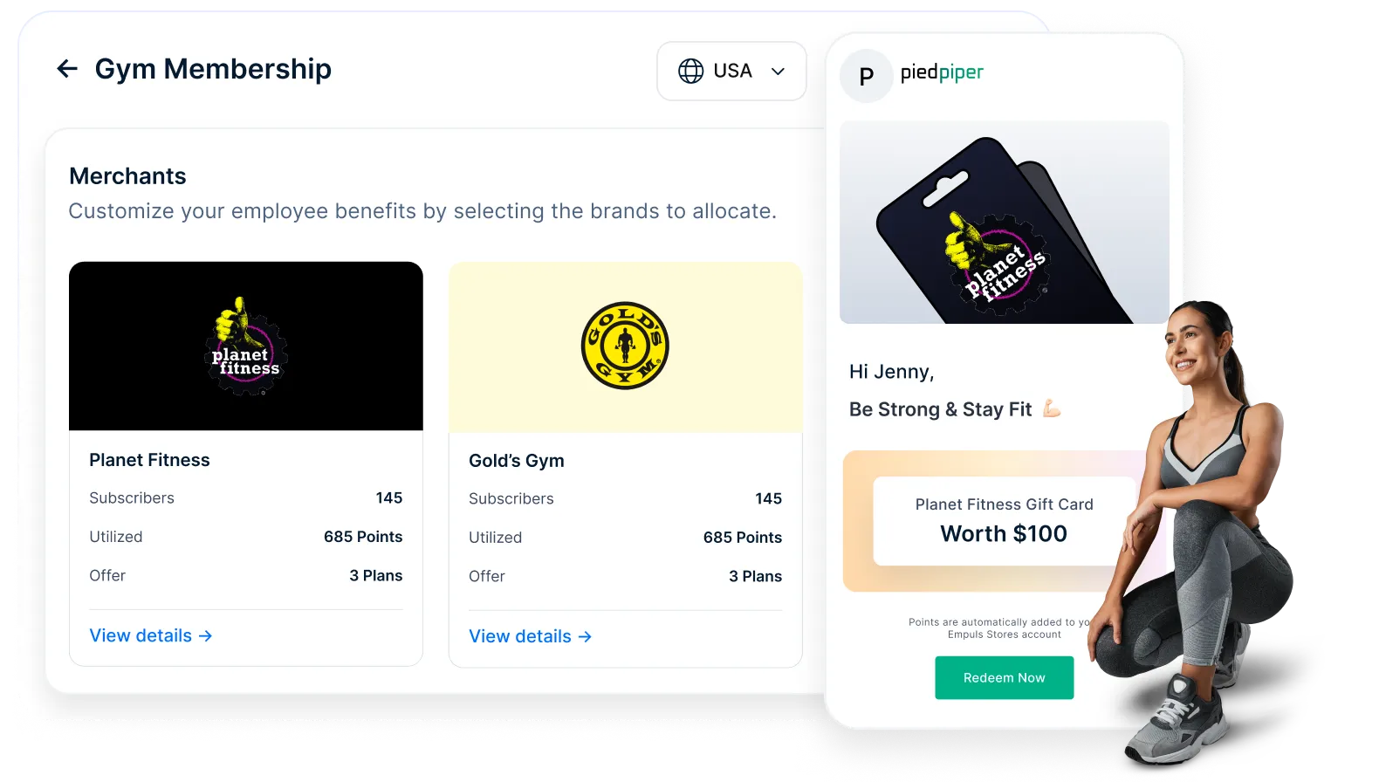Select the Planet Fitness merchant name
1379x782 pixels.
point(149,460)
